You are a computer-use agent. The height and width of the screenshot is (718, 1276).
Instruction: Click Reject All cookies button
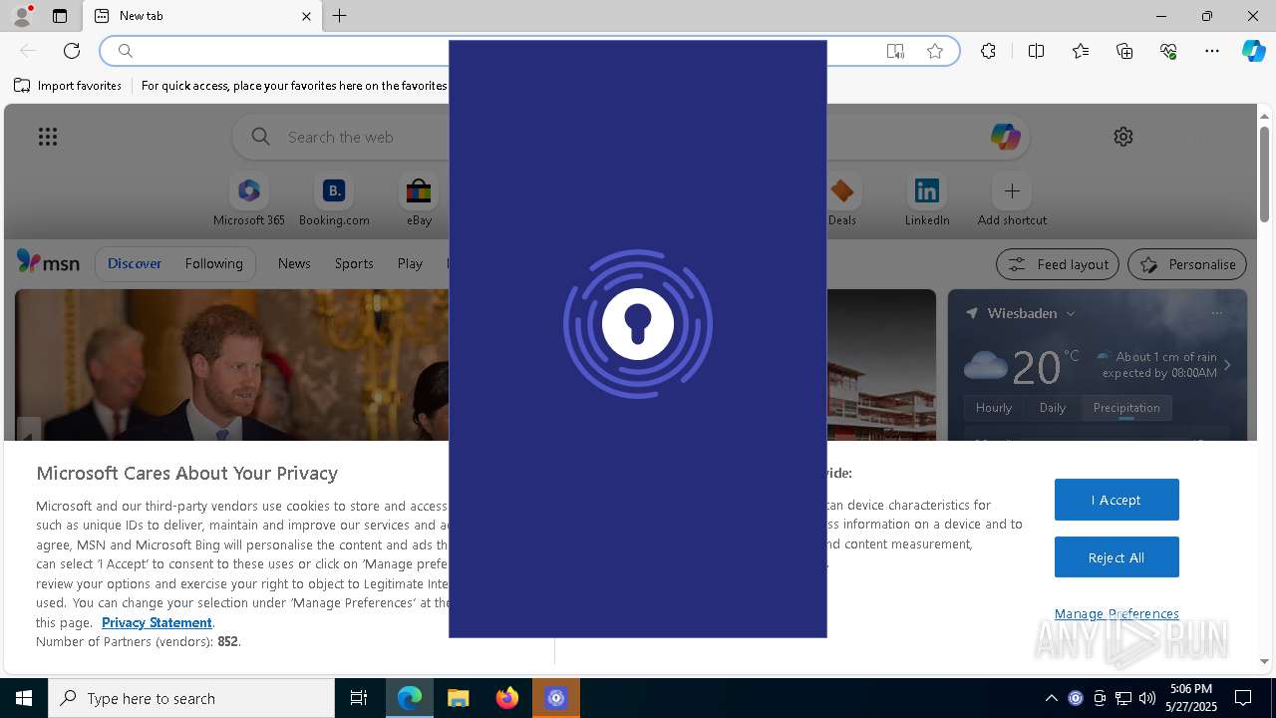point(1116,557)
